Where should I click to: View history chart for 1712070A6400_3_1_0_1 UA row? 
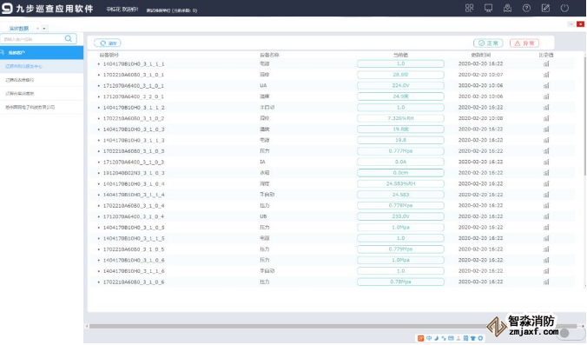tap(546, 86)
